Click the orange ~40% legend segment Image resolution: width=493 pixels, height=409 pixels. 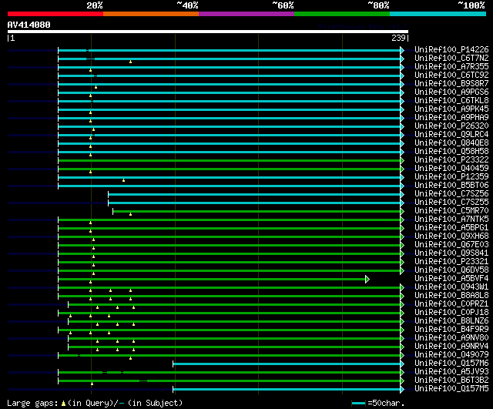pyautogui.click(x=151, y=14)
